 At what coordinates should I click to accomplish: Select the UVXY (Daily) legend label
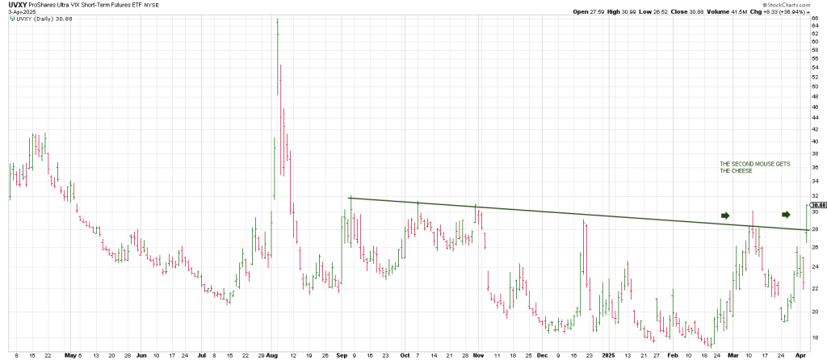(x=39, y=19)
